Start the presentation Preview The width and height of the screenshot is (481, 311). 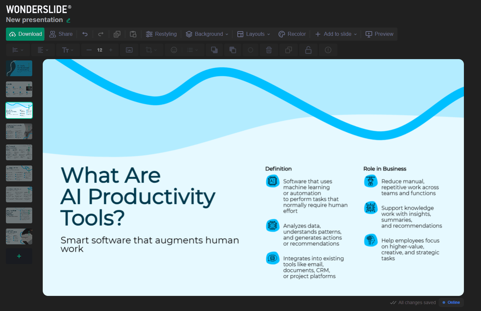(379, 34)
